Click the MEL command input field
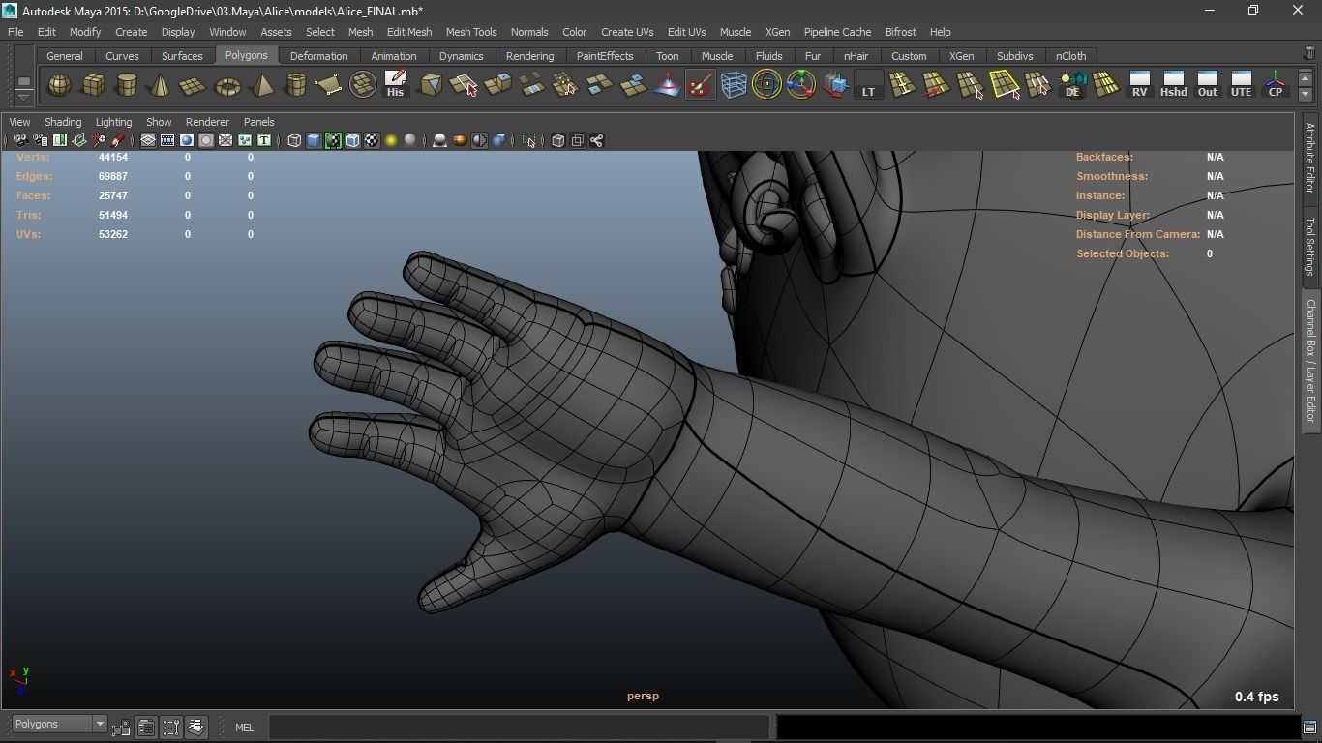Screen dimensions: 1322x743 pos(520,728)
